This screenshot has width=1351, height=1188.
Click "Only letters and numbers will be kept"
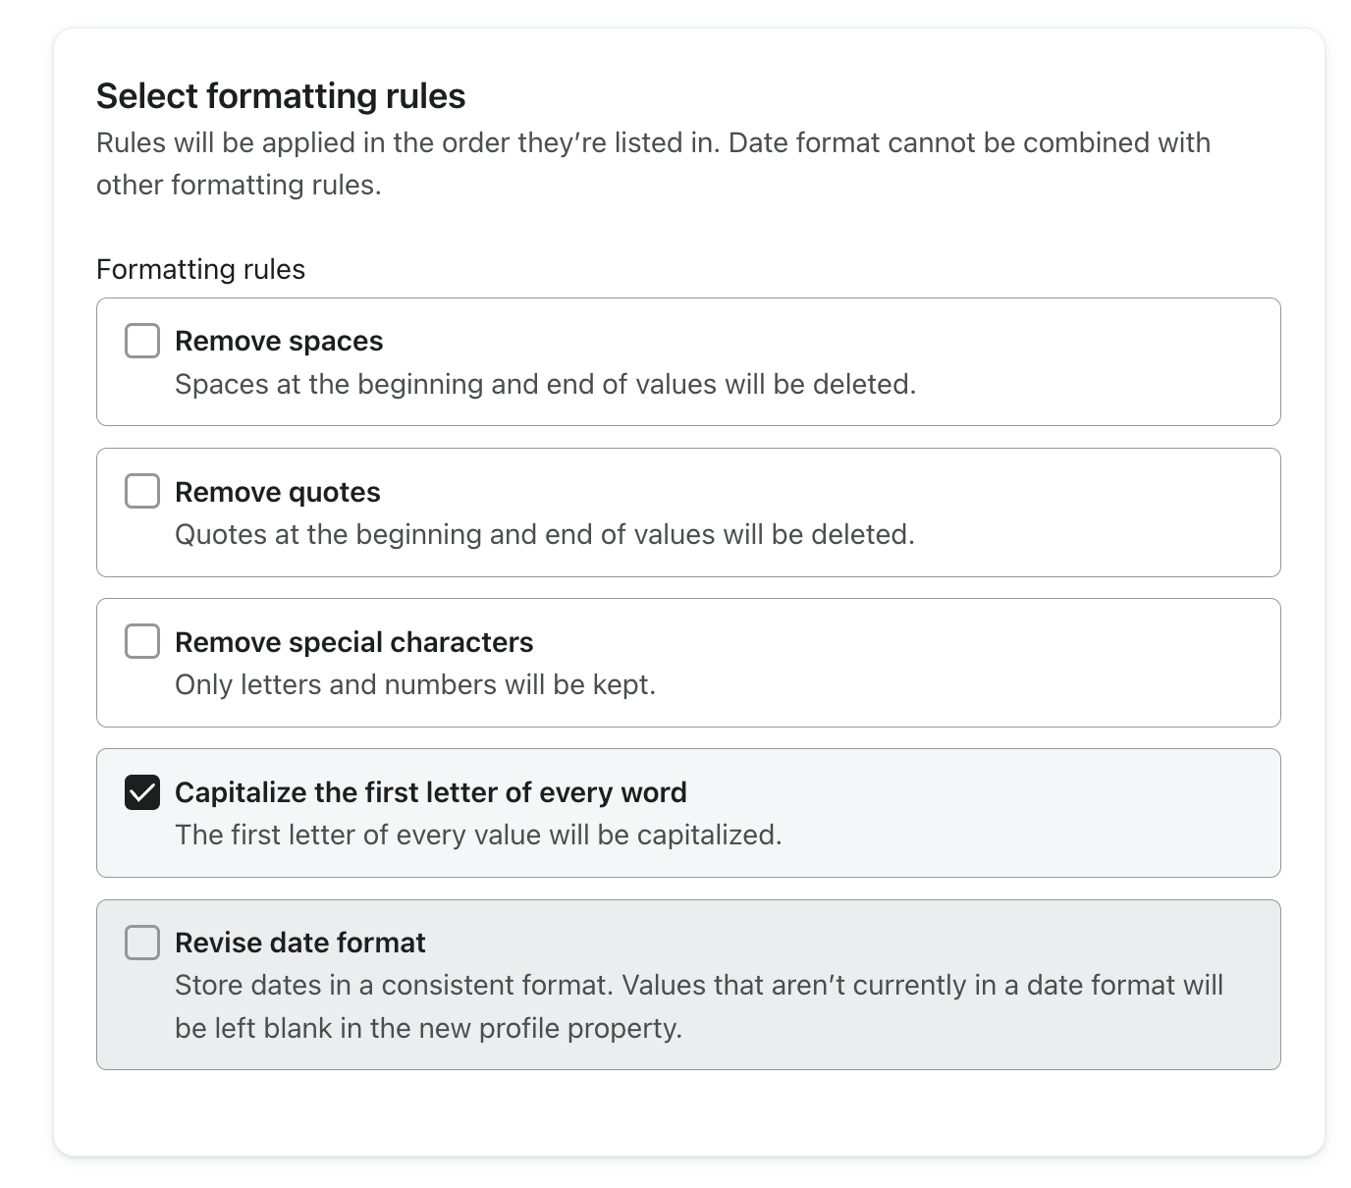click(414, 684)
